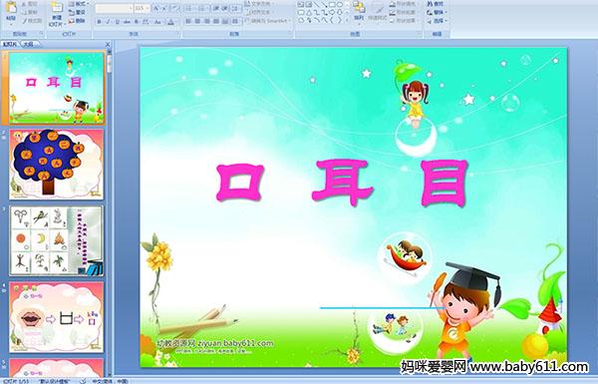The height and width of the screenshot is (384, 598).
Task: Click the Format Painter icon
Action: coord(33,21)
